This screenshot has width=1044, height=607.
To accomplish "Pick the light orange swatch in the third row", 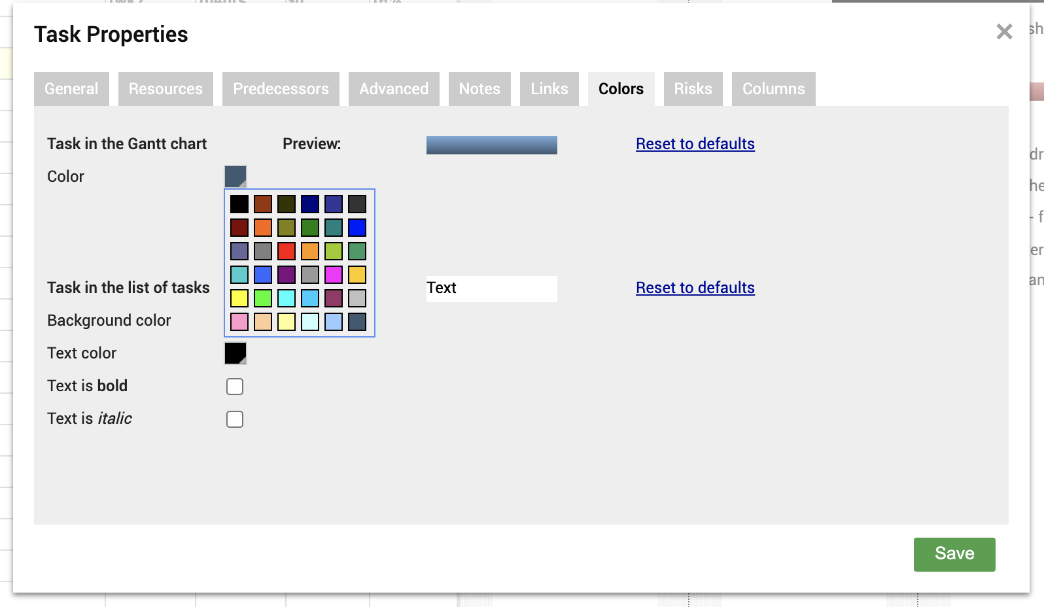I will [310, 251].
